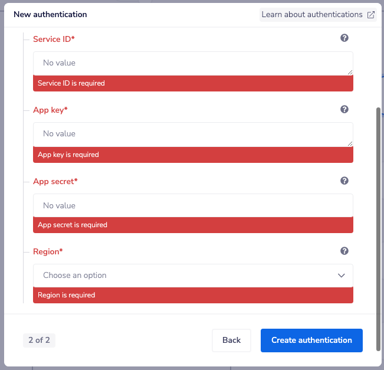Click the help icon for Service ID

point(344,38)
